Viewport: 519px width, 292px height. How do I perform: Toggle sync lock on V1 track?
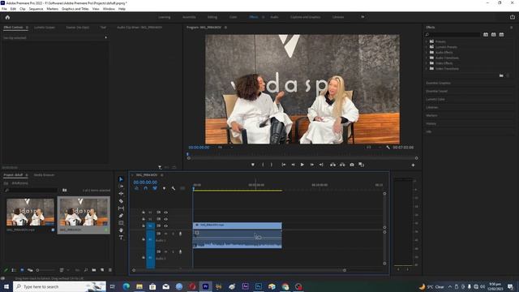[x=159, y=225]
